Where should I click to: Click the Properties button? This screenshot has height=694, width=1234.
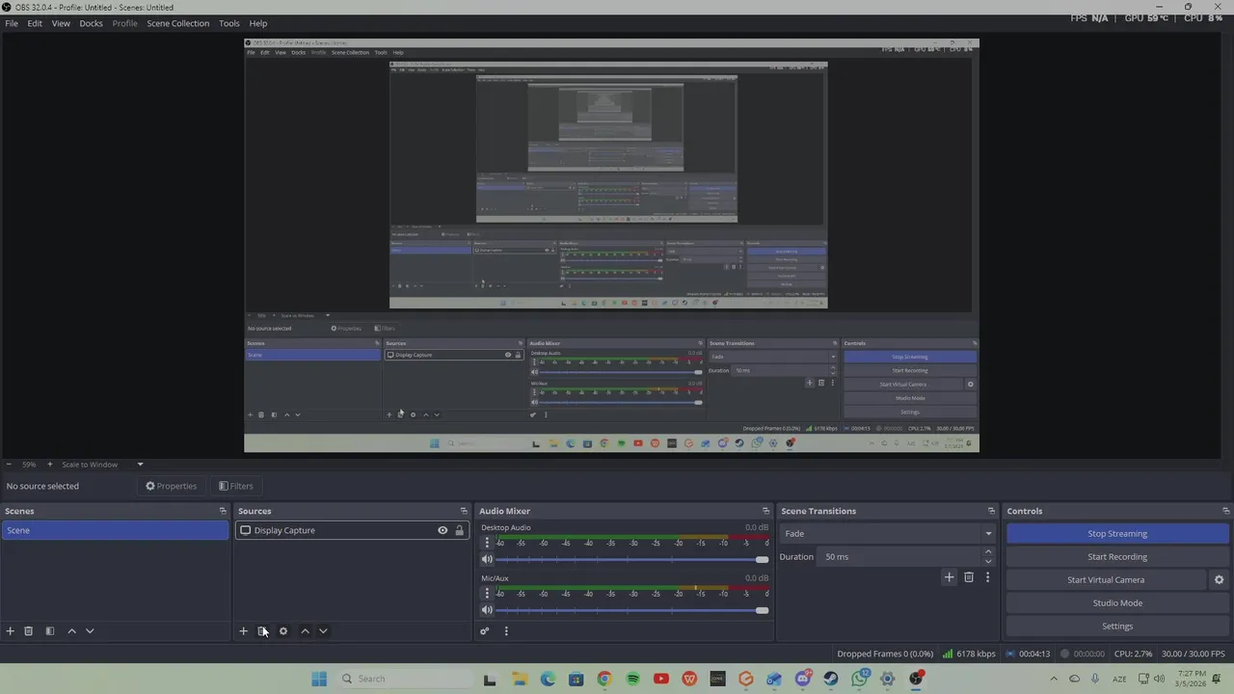pos(171,487)
